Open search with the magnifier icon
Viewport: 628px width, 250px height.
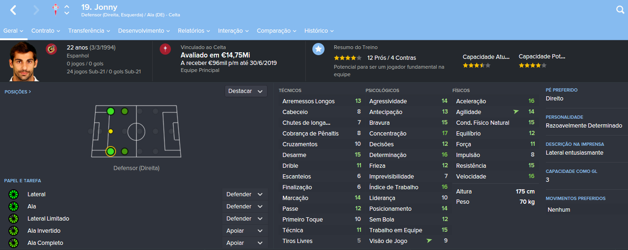click(620, 10)
